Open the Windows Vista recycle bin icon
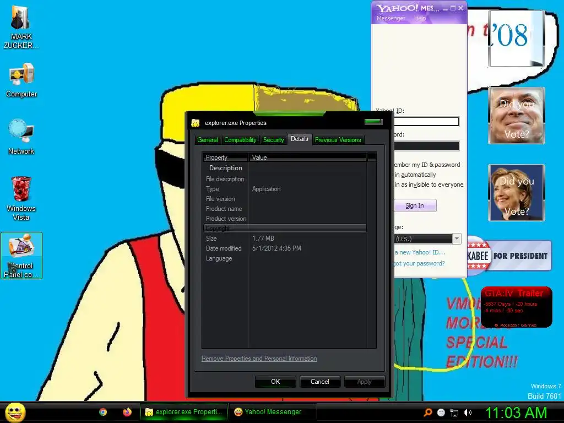The width and height of the screenshot is (564, 423). (x=21, y=198)
